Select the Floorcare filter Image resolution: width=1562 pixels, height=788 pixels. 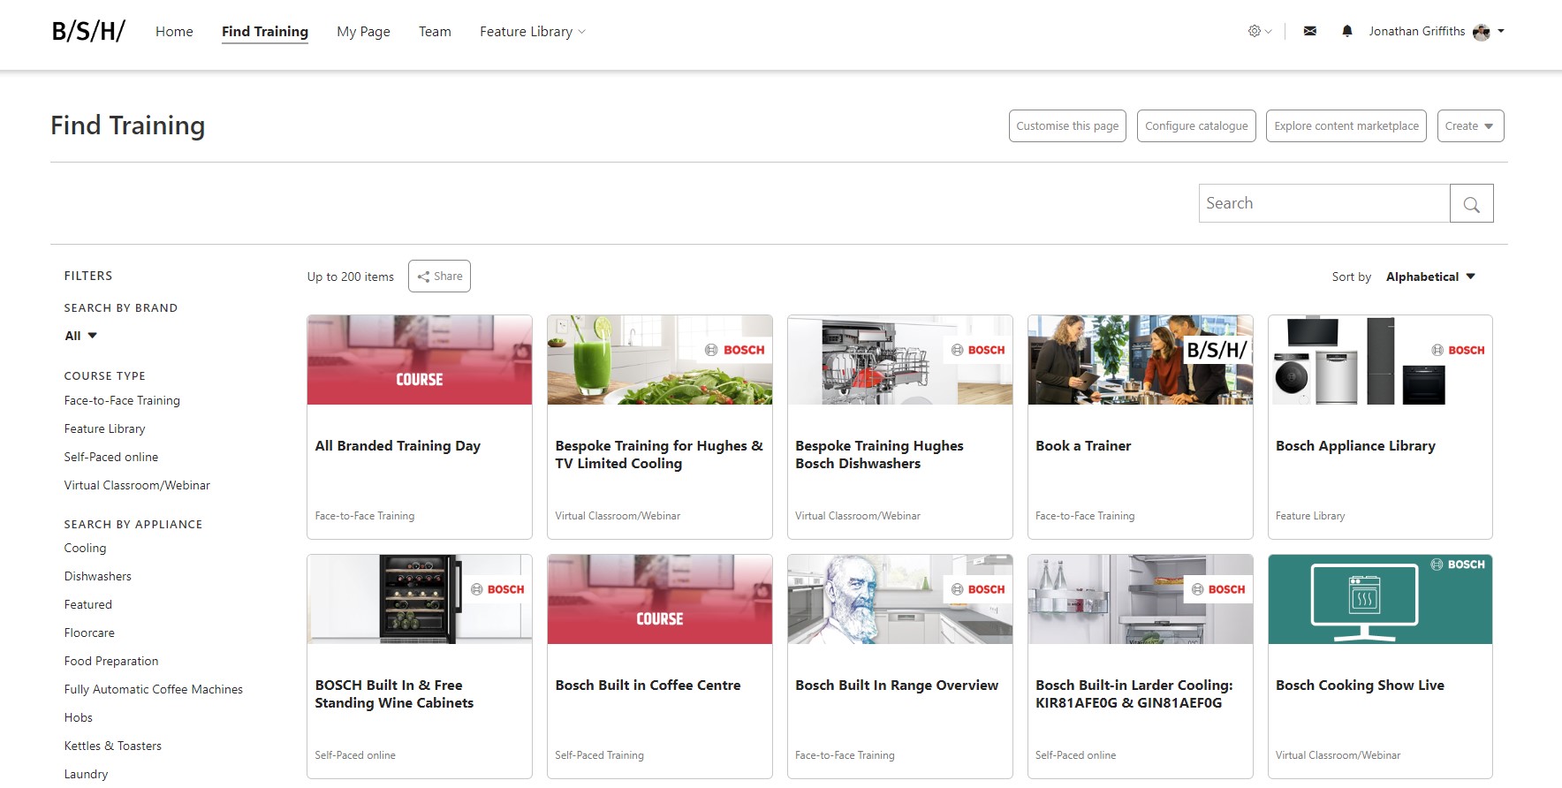(89, 633)
